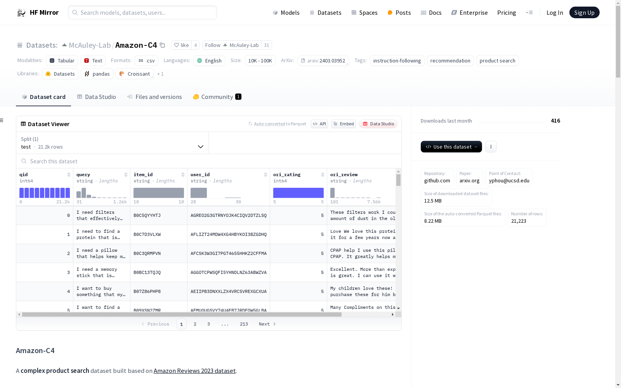Open Models in top navigation
The height and width of the screenshot is (388, 621).
coord(286,12)
